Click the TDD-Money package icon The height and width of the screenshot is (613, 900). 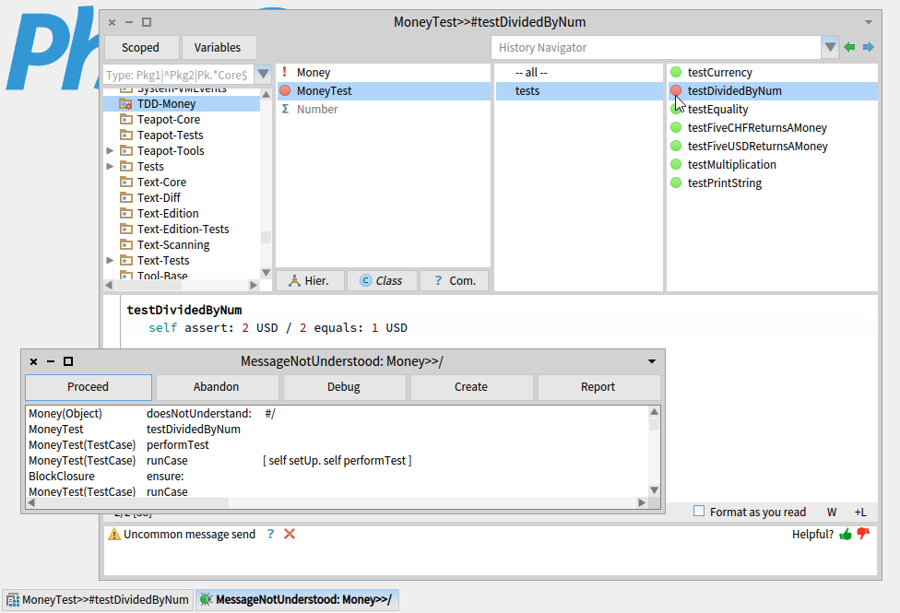(125, 104)
